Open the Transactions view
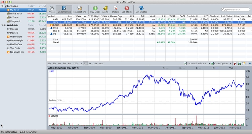 tap(80, 9)
